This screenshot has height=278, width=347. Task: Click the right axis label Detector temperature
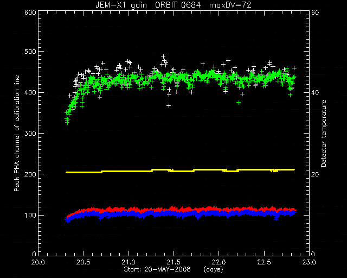coord(324,133)
